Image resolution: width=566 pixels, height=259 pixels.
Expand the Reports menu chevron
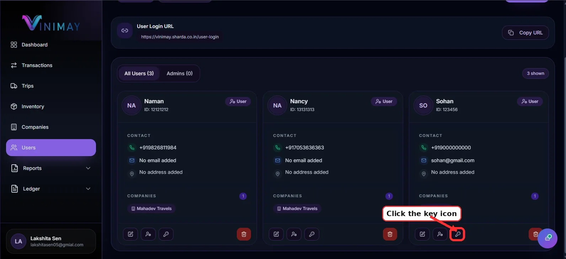tap(88, 168)
